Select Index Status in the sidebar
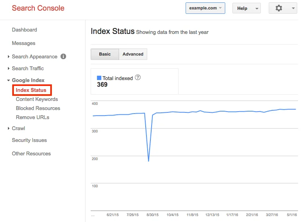Screen dimensions: 302x222 pyautogui.click(x=31, y=90)
